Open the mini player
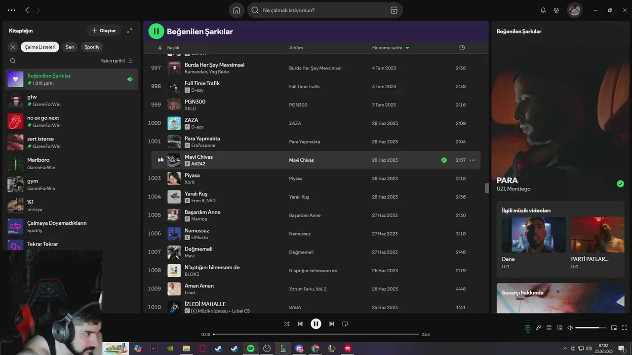The width and height of the screenshot is (632, 355). (x=614, y=328)
